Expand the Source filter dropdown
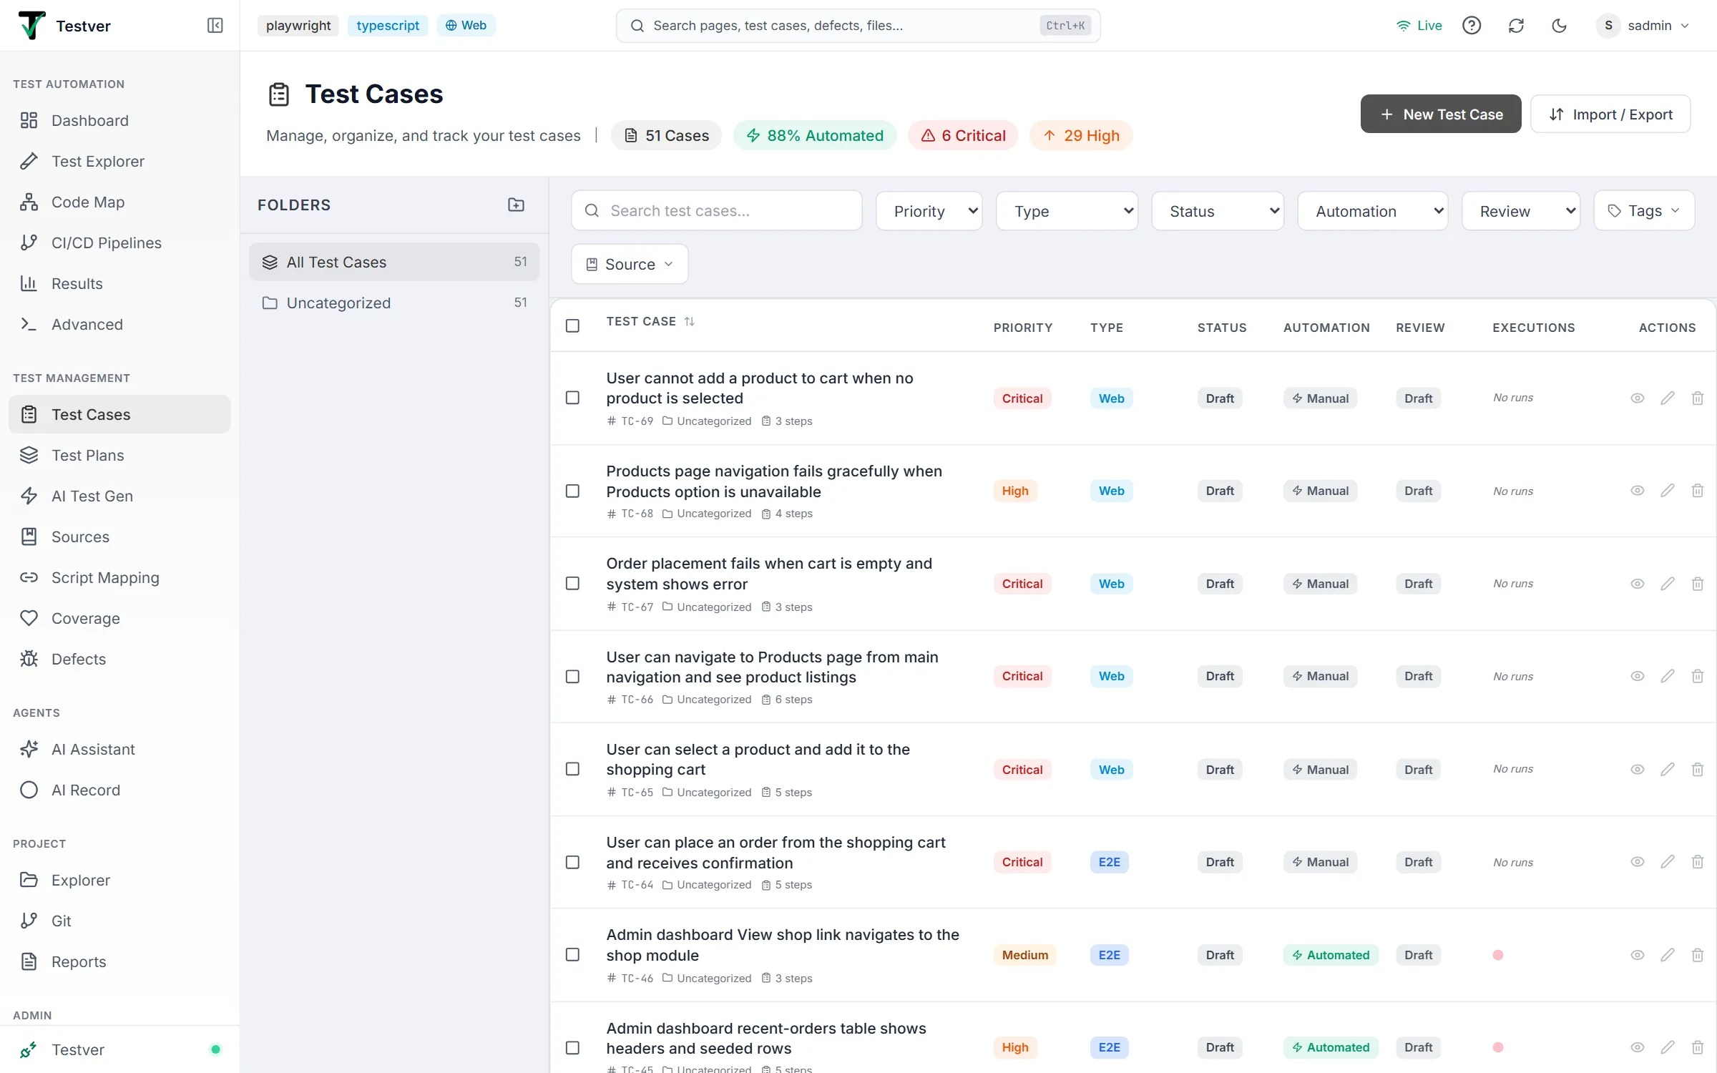The width and height of the screenshot is (1717, 1073). 630,264
